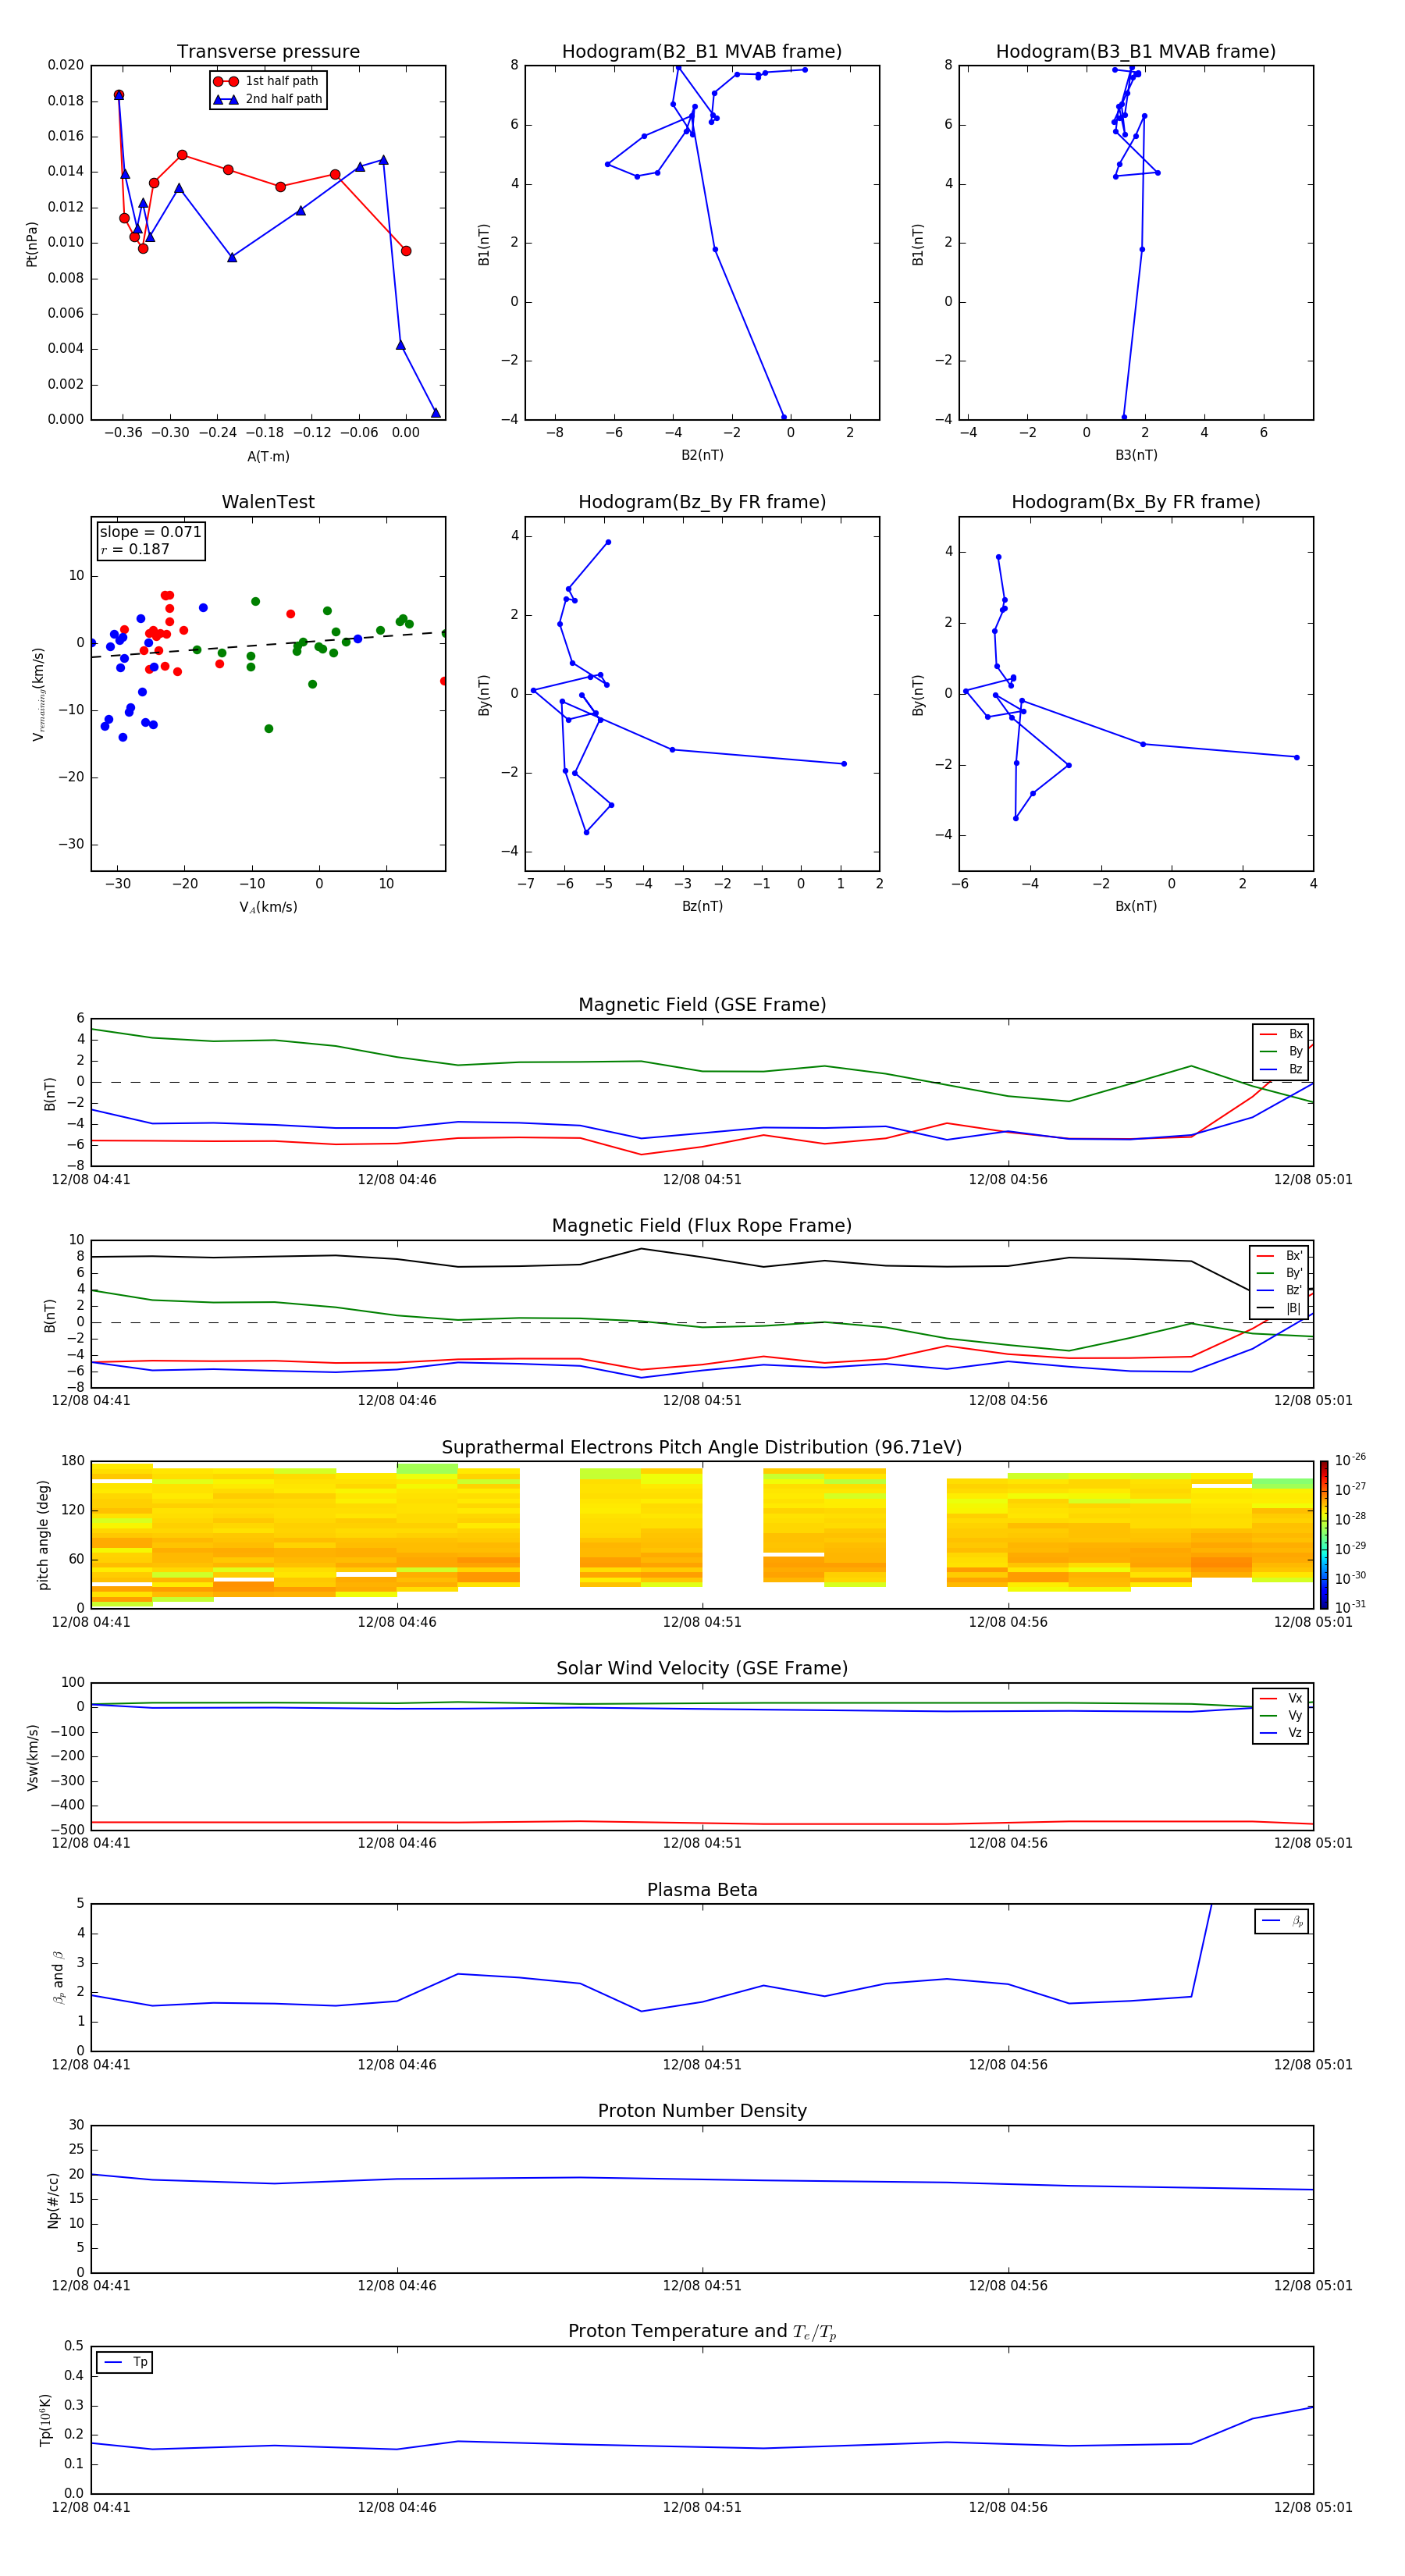1405x2576 pixels.
Task: Select the Vz legend entry
Action: click(1281, 1733)
